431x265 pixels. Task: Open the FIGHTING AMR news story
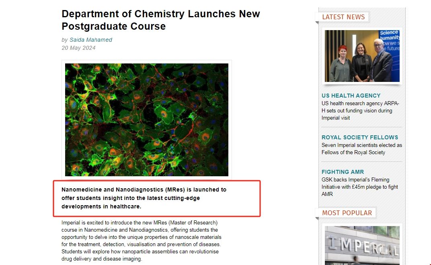click(343, 172)
